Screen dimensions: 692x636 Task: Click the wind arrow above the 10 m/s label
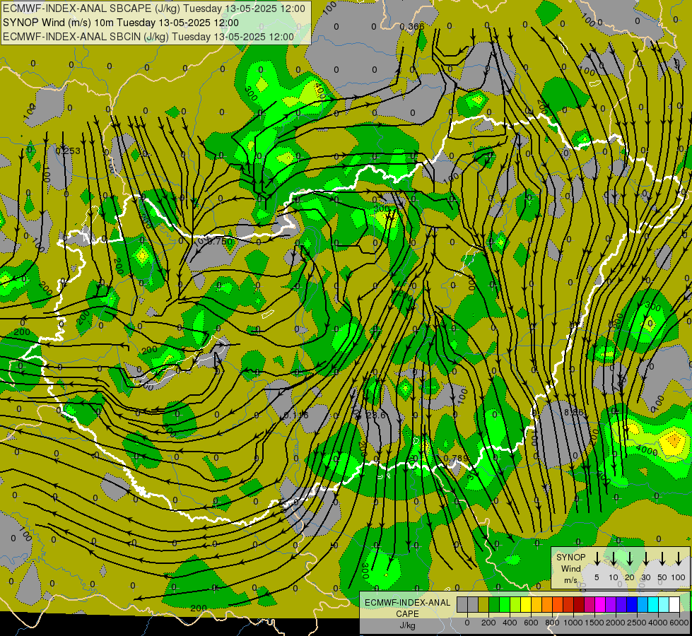tap(614, 558)
